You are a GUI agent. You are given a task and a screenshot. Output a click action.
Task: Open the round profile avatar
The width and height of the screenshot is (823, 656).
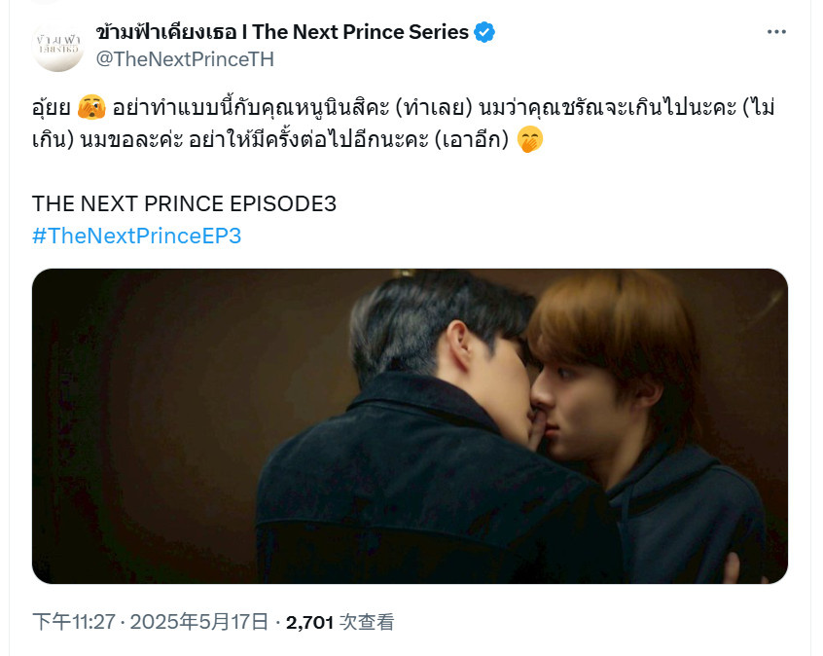58,46
